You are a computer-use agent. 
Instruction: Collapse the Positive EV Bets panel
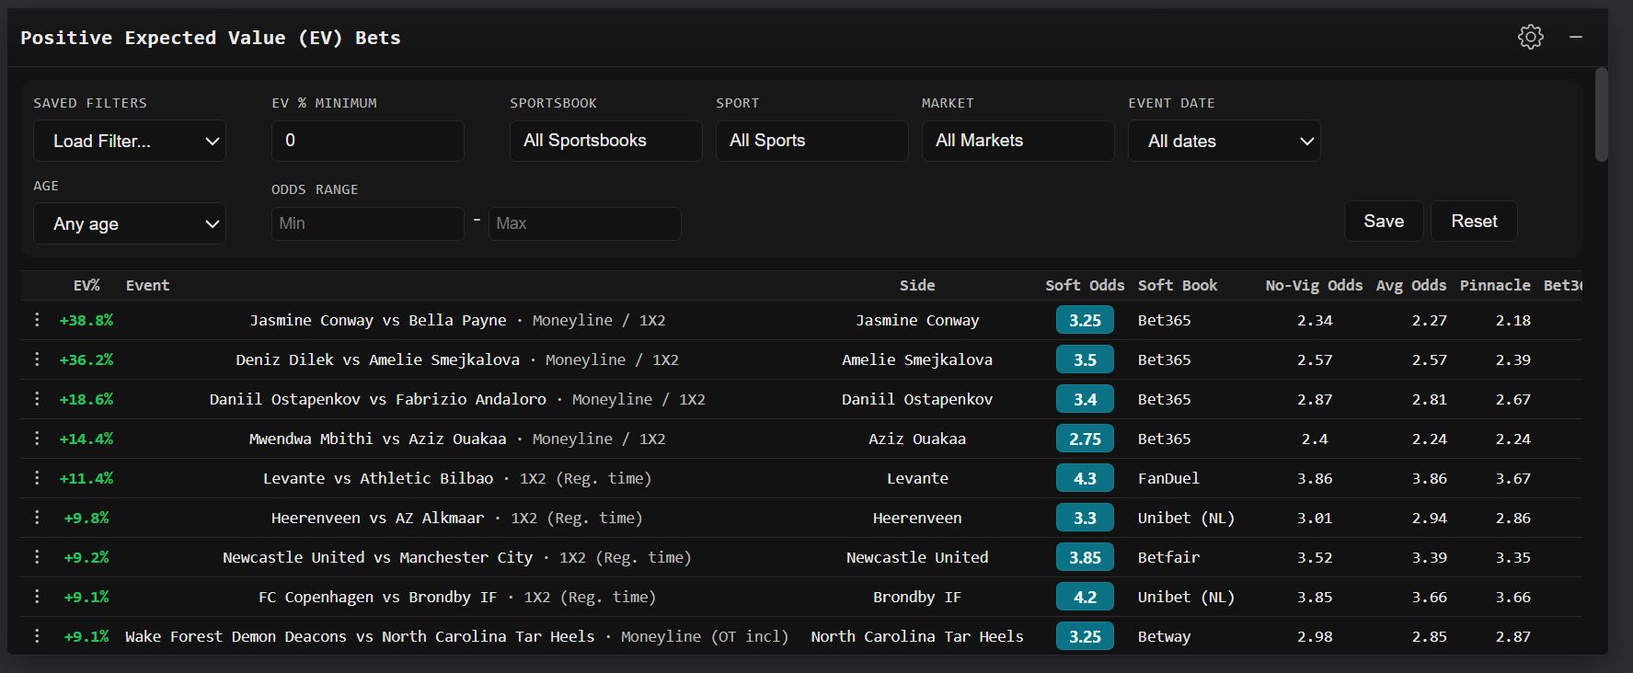pos(1576,37)
